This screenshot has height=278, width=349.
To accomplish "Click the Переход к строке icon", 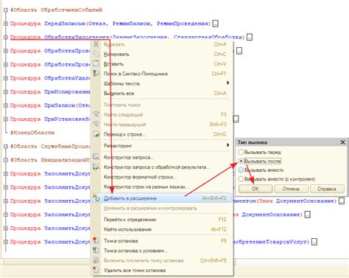I will (x=96, y=134).
